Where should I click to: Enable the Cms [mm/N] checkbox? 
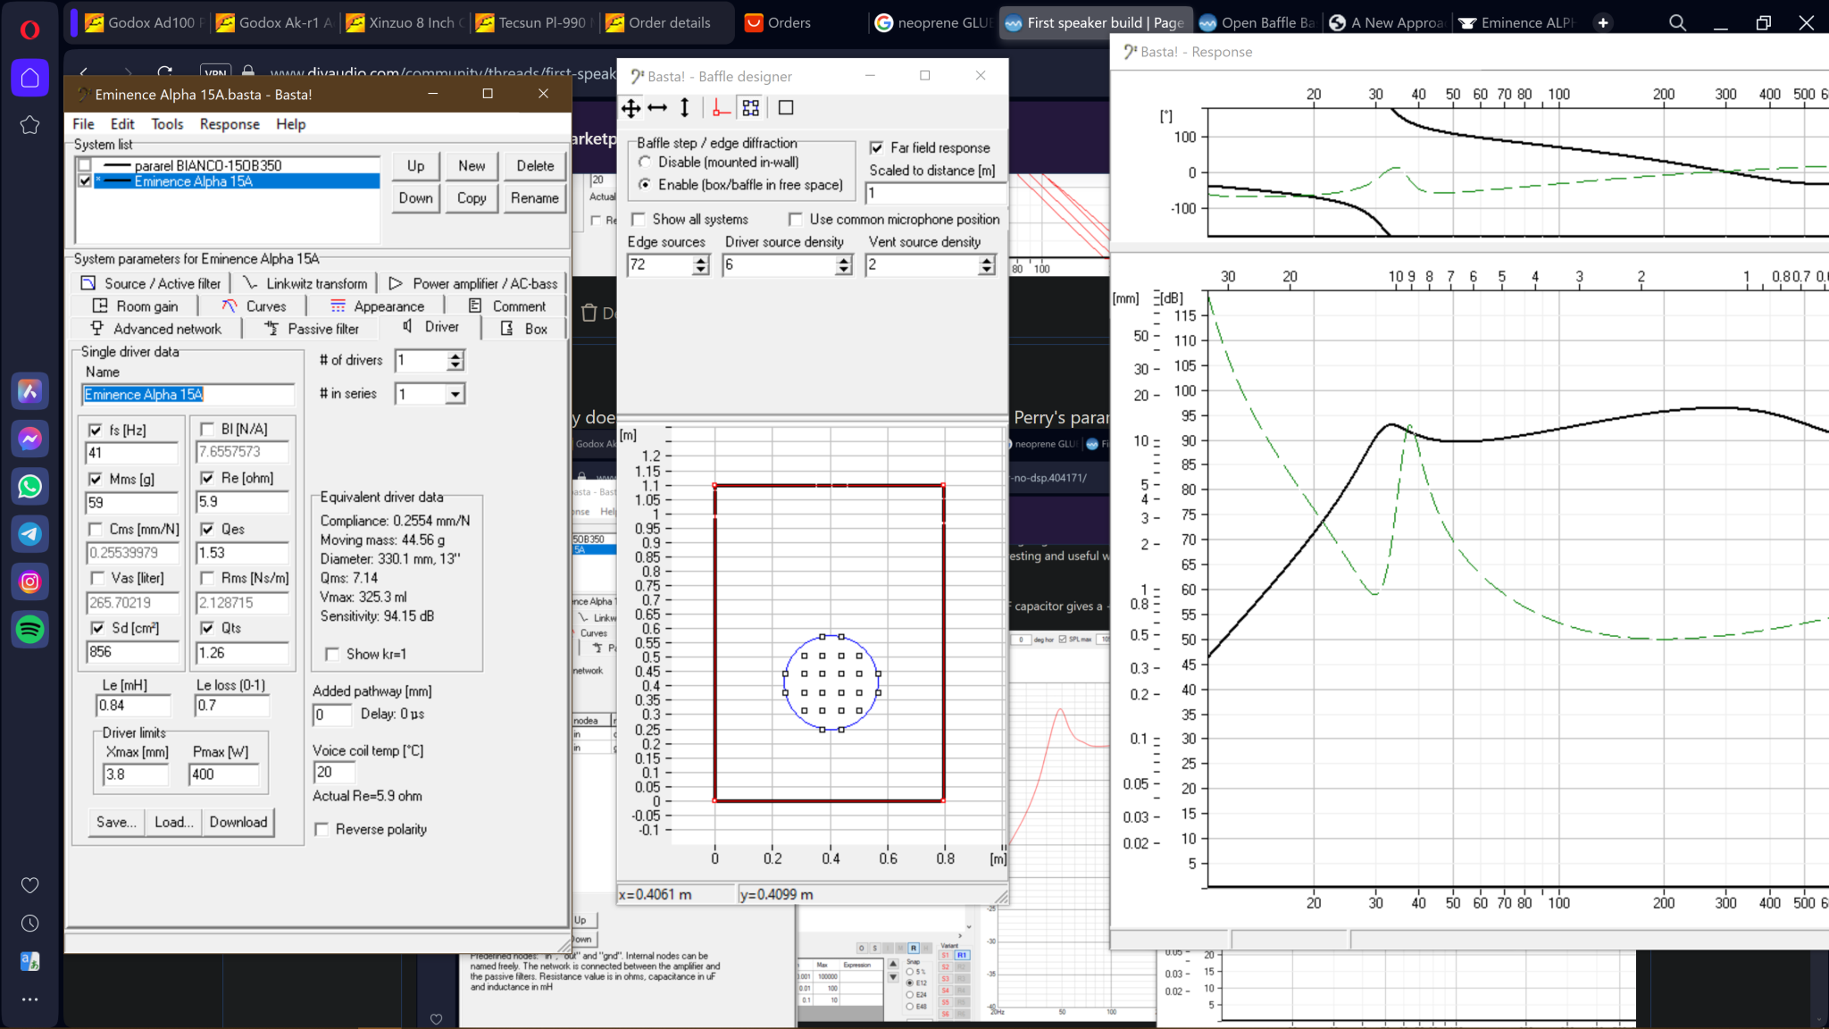pos(96,529)
